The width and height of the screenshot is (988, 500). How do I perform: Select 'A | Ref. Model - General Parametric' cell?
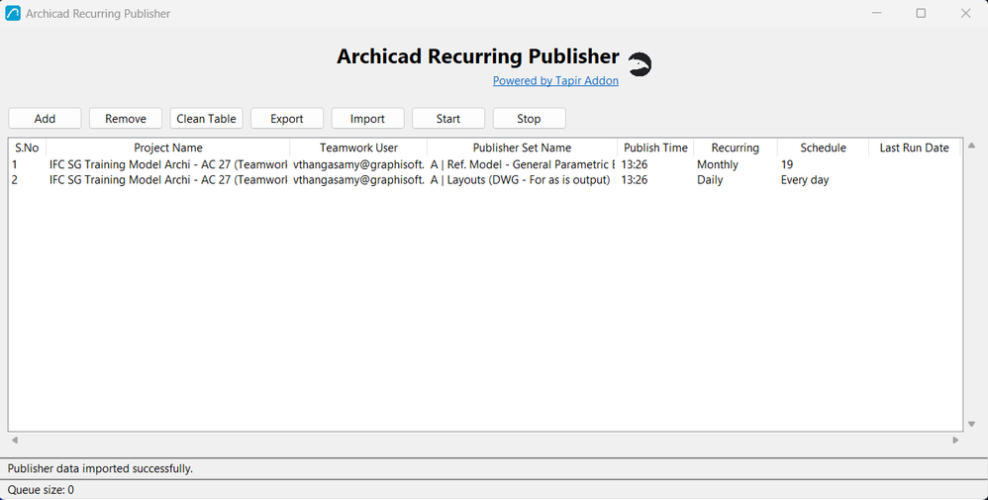point(523,164)
